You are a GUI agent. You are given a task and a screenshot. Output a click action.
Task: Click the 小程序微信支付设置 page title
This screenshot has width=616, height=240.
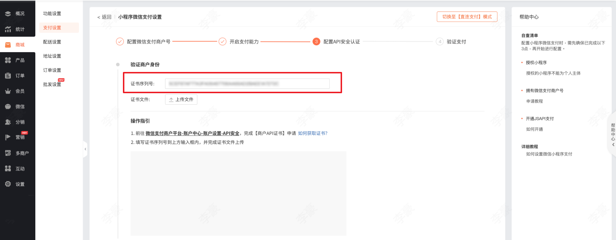tap(140, 17)
